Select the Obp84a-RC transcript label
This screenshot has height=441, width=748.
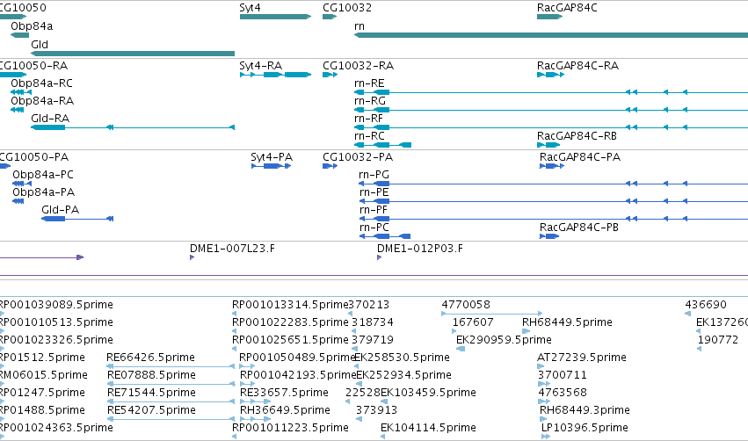click(41, 83)
